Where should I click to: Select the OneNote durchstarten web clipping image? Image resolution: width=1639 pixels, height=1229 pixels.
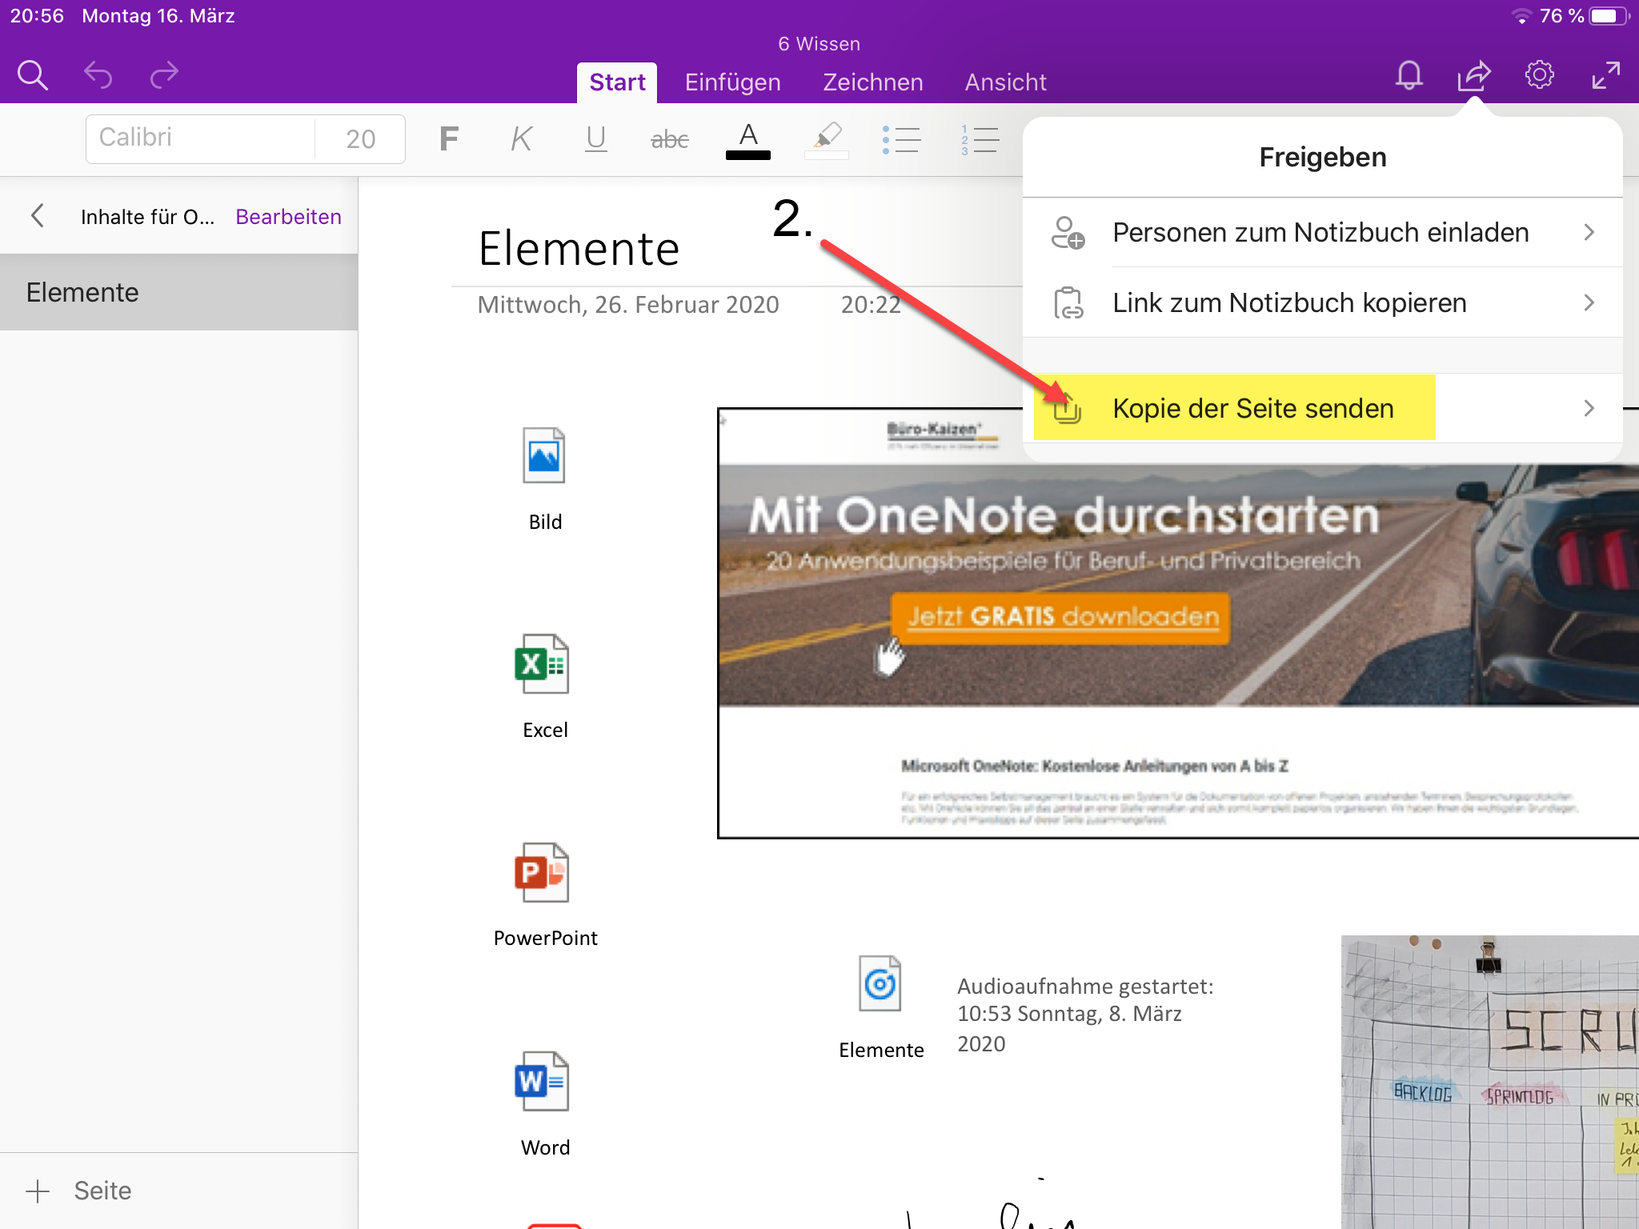(1178, 624)
